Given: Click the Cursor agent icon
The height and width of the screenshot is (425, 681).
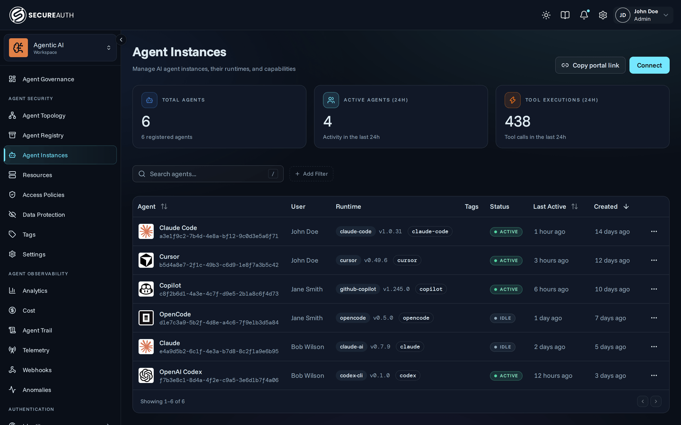Looking at the screenshot, I should tap(146, 260).
